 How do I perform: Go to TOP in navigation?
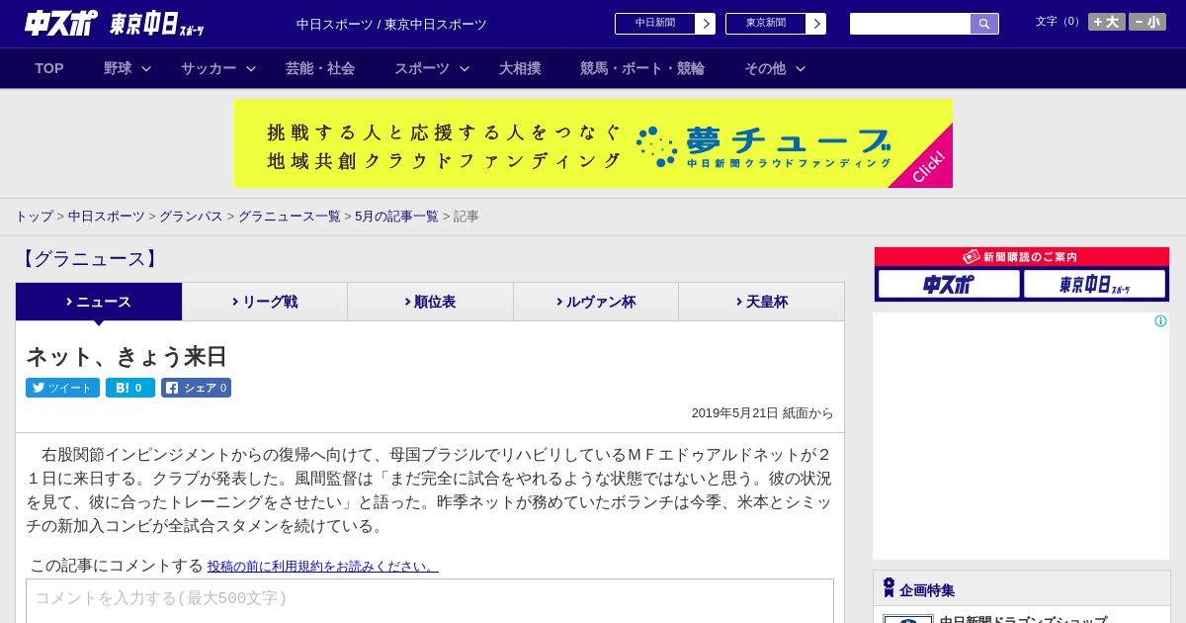49,68
